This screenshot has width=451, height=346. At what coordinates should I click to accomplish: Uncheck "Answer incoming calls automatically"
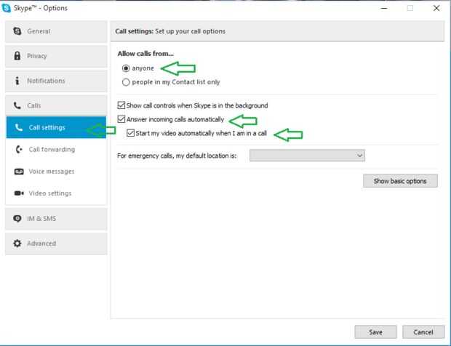121,119
